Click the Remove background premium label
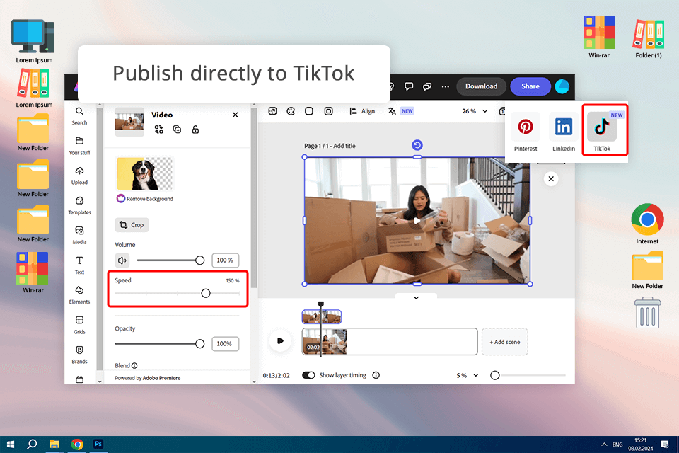 coord(144,198)
